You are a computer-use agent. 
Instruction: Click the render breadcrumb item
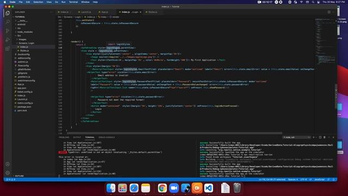115,17
